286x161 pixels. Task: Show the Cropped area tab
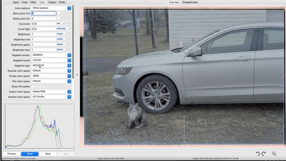[189, 2]
